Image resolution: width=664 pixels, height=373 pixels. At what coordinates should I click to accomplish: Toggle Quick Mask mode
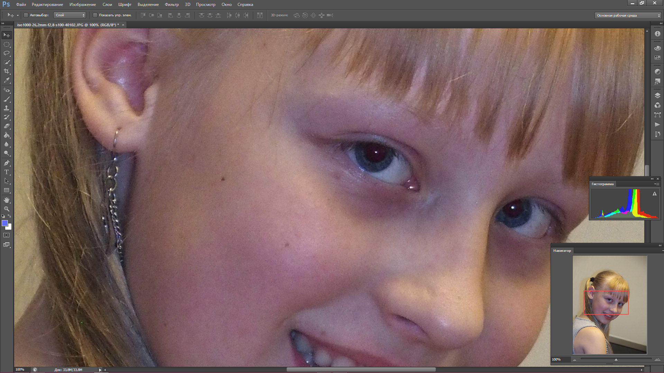click(x=7, y=235)
